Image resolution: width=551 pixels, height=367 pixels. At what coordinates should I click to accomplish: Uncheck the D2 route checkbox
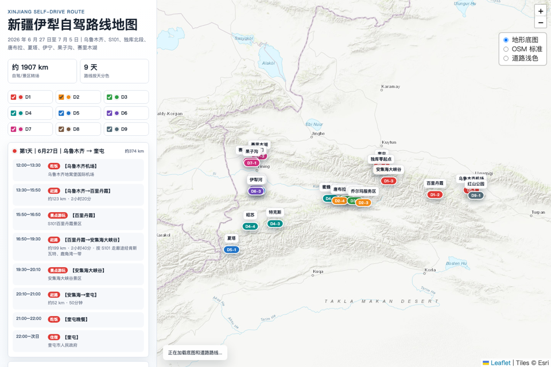(61, 97)
